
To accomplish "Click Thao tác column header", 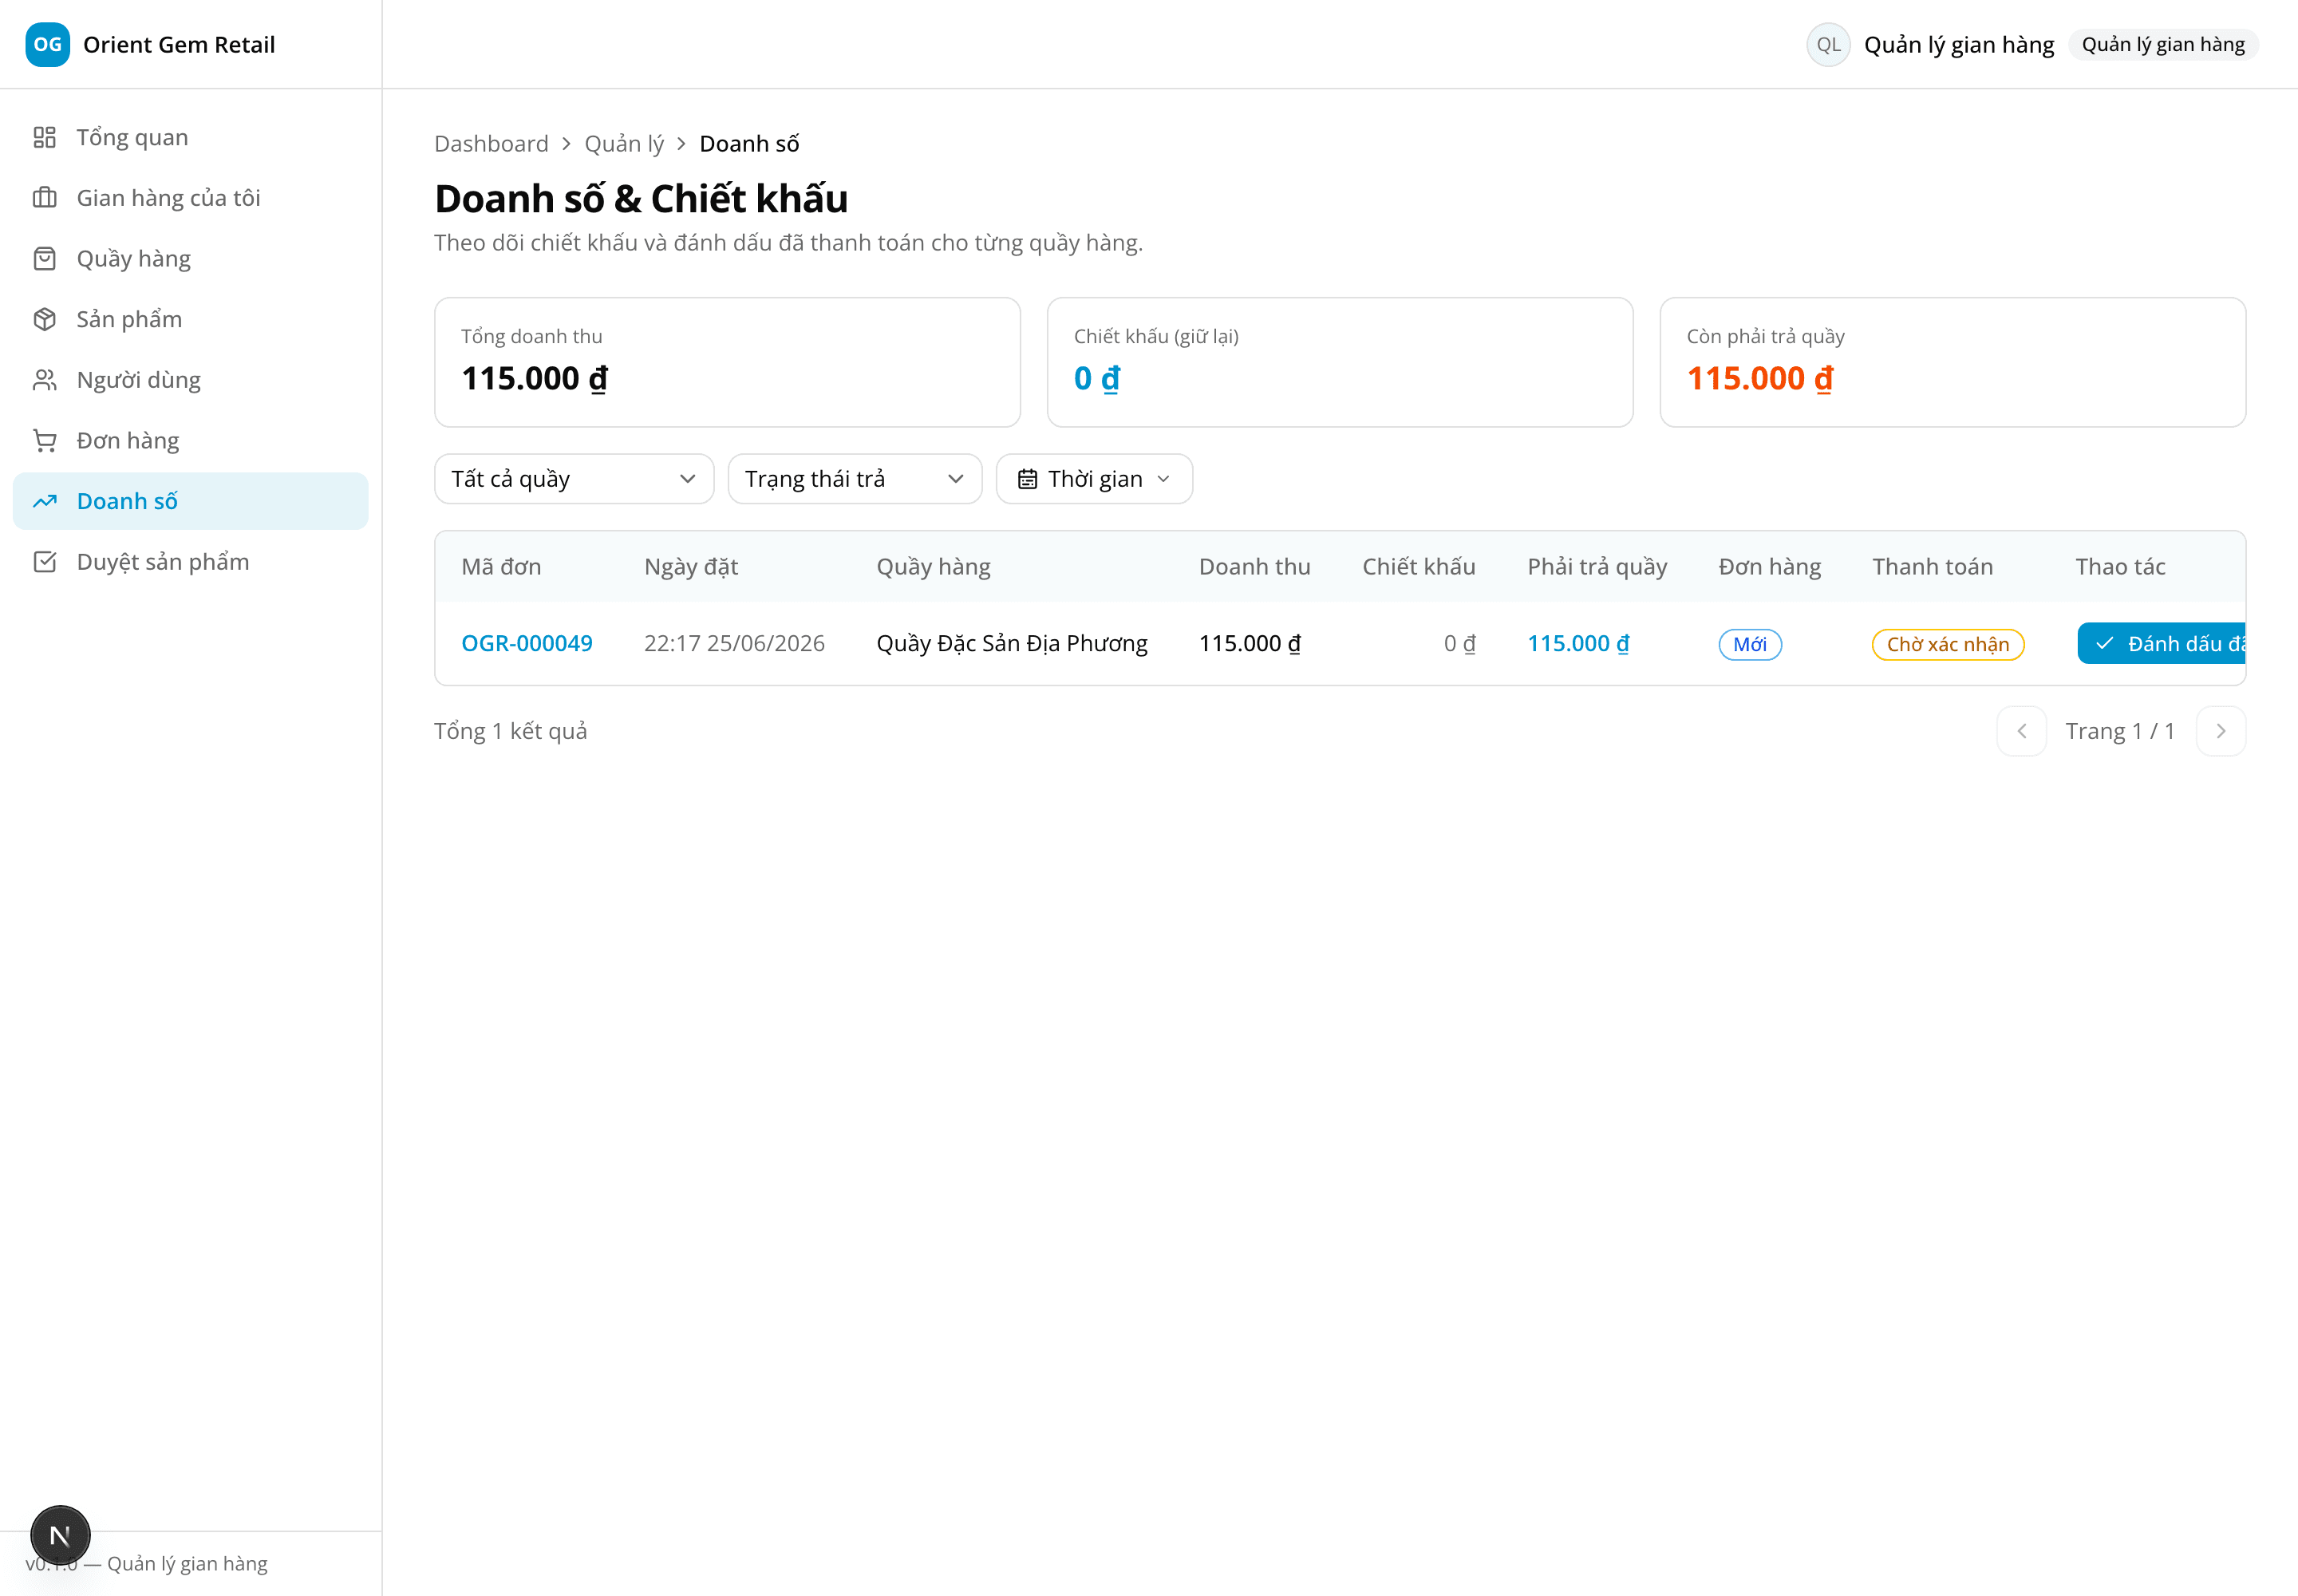I will (x=2120, y=567).
